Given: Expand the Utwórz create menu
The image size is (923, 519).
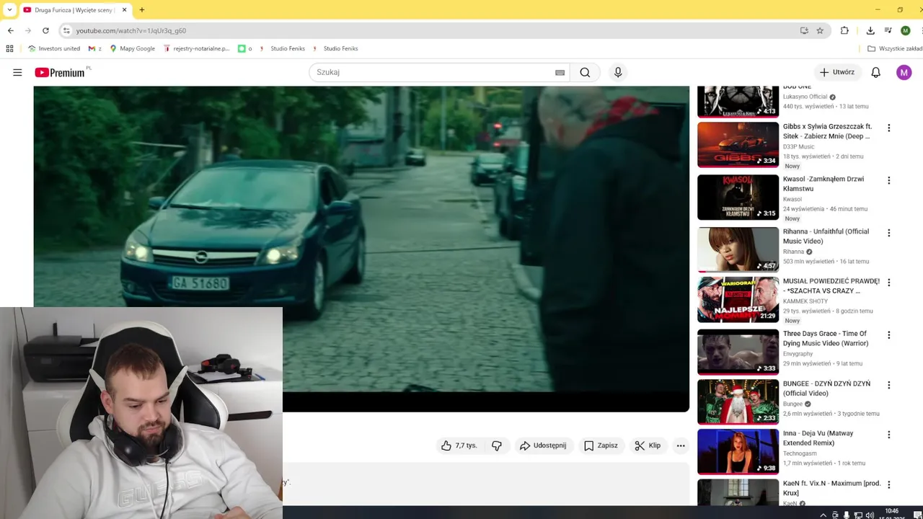Looking at the screenshot, I should (x=837, y=72).
